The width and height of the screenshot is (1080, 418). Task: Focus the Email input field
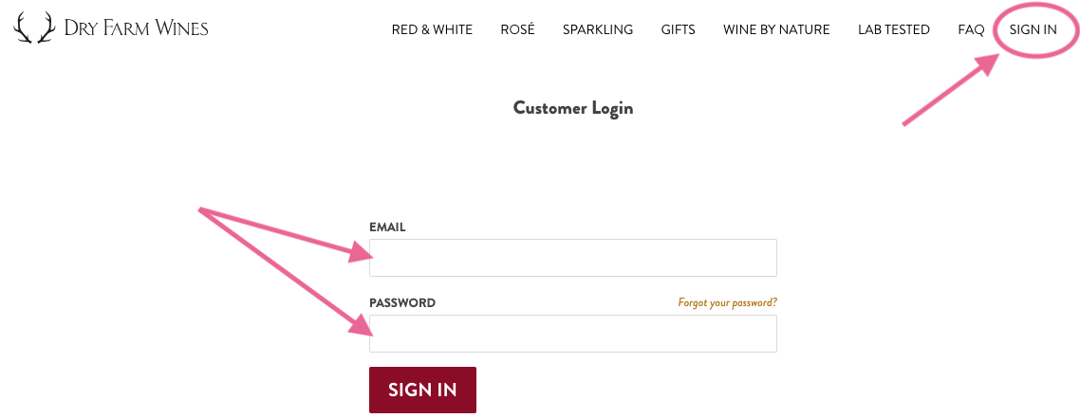coord(572,258)
